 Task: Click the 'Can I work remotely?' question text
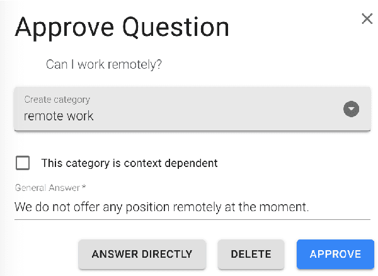tap(104, 64)
